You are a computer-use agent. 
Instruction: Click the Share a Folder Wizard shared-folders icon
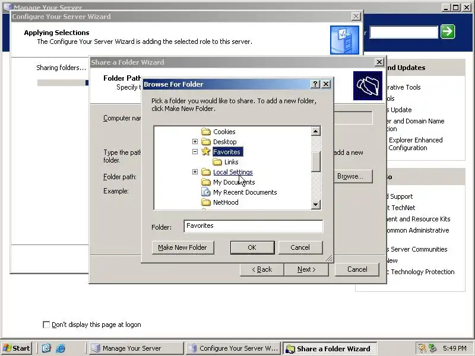point(368,85)
